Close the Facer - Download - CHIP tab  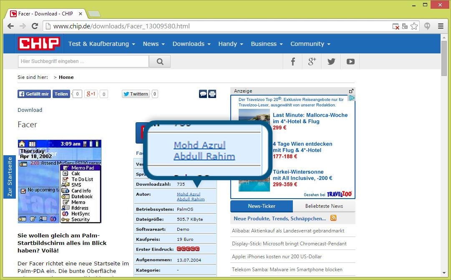coord(81,13)
